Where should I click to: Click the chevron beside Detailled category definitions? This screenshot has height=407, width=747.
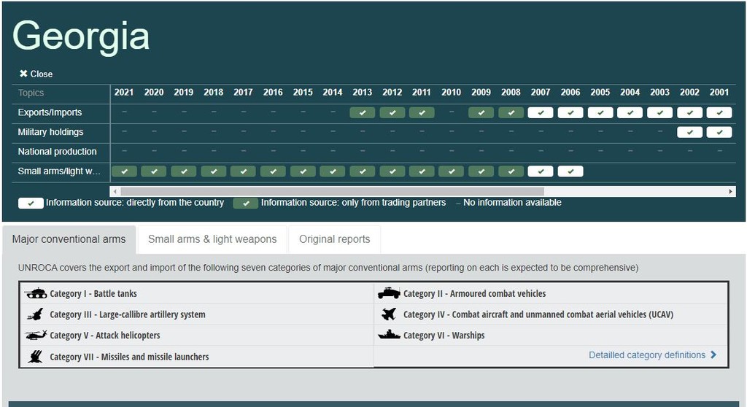(x=713, y=354)
